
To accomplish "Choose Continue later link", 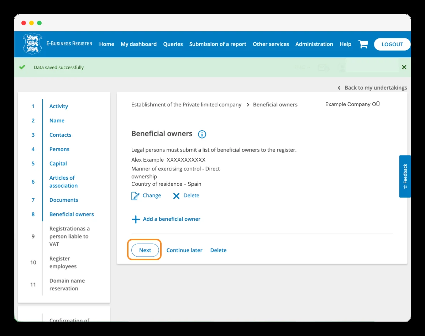I will (x=184, y=250).
